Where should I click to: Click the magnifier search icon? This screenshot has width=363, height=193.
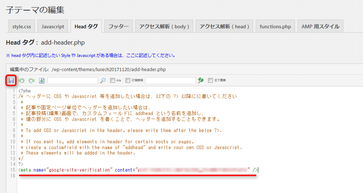pyautogui.click(x=103, y=81)
